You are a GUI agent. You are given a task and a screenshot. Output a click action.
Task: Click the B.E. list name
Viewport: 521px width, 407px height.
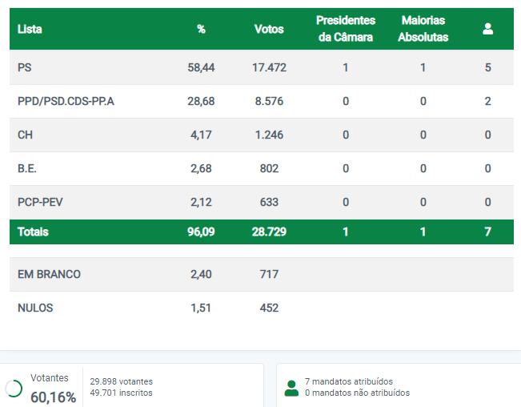coord(27,168)
